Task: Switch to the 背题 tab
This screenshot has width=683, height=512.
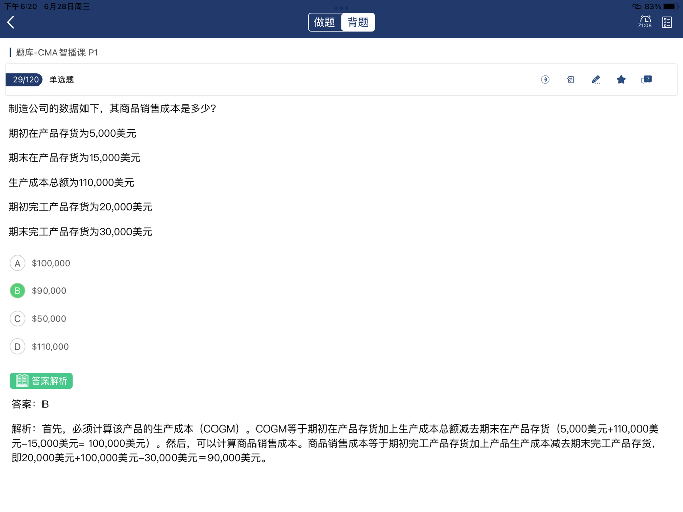Action: [358, 22]
